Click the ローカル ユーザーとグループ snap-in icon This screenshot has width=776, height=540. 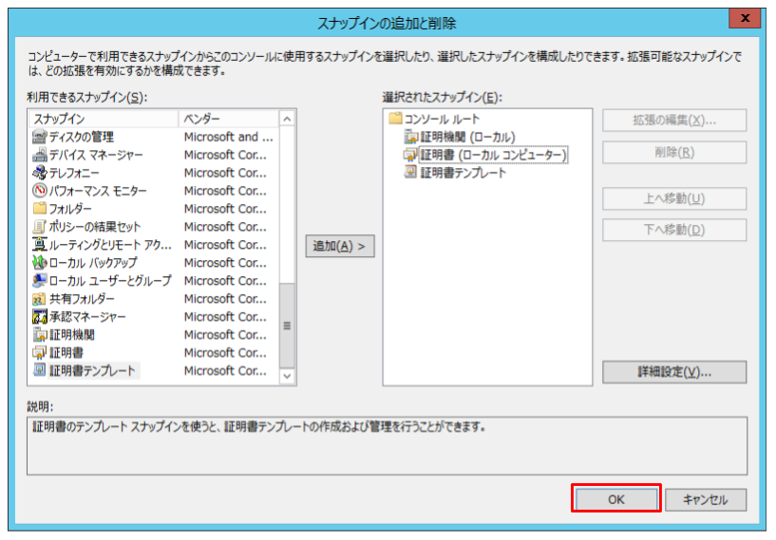40,280
